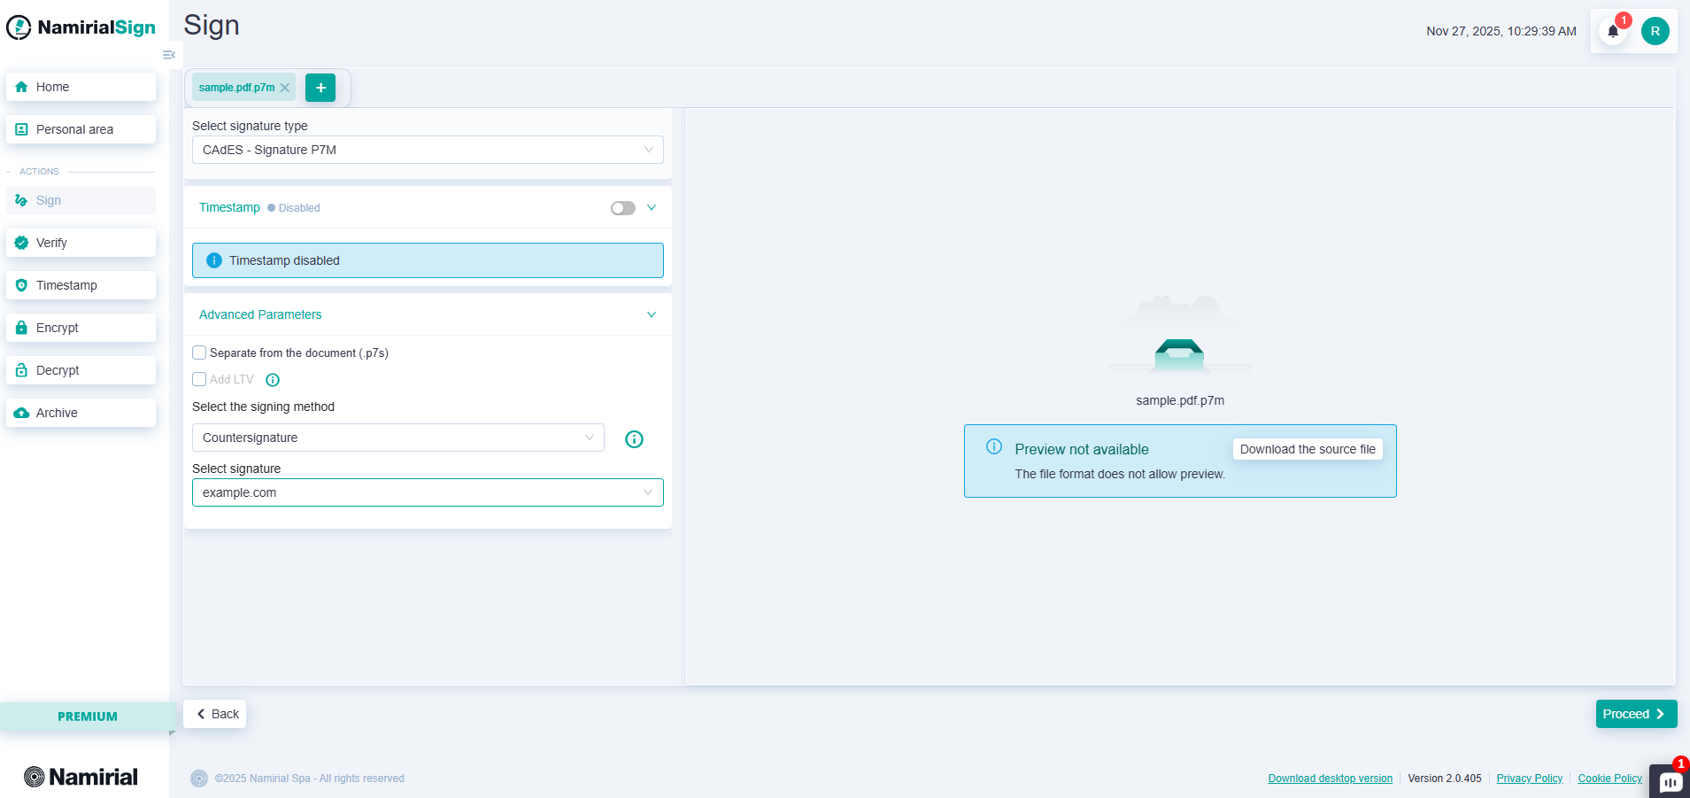The height and width of the screenshot is (798, 1690).
Task: Open the user profile avatar R
Action: tap(1655, 31)
